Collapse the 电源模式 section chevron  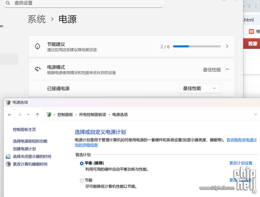[x=227, y=69]
